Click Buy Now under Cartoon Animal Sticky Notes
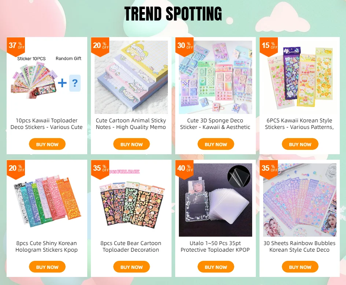346x285 pixels. point(132,144)
